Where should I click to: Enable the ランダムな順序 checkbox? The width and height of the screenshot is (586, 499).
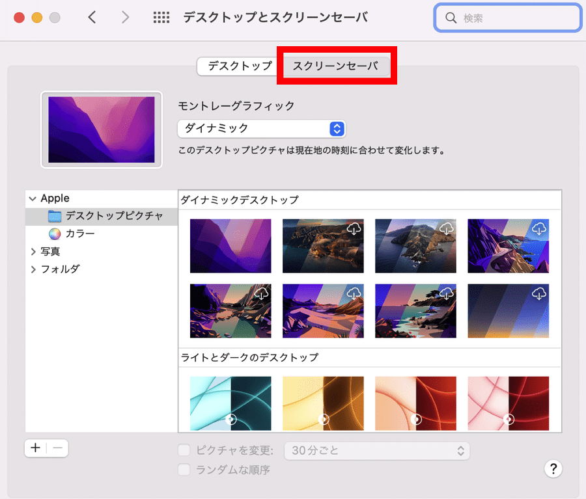(184, 469)
